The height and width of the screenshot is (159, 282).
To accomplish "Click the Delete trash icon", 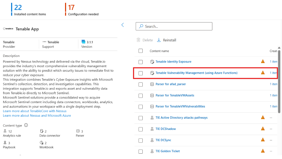I will coord(138,40).
